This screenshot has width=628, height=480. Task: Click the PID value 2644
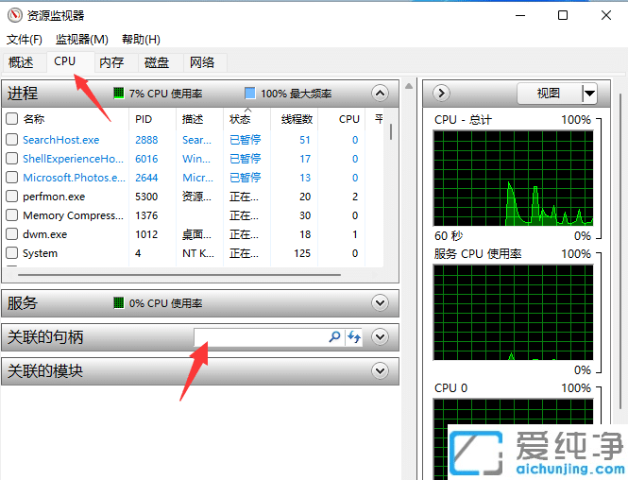(x=146, y=178)
